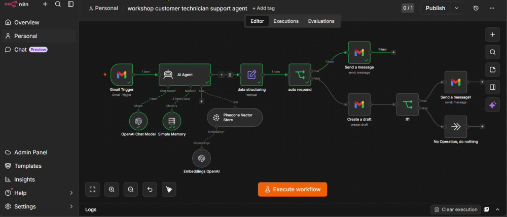The width and height of the screenshot is (507, 217).
Task: Expand Help submenu
Action: 39,193
